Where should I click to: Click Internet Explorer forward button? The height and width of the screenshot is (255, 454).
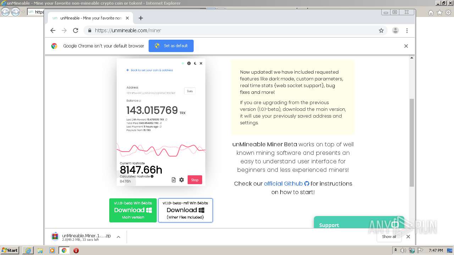point(15,12)
